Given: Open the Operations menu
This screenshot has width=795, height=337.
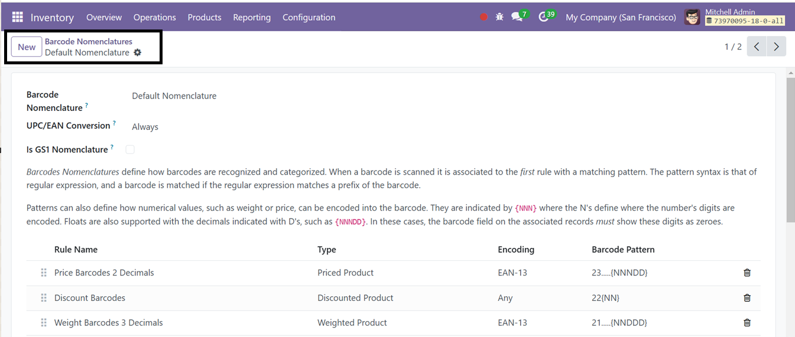Looking at the screenshot, I should 155,17.
